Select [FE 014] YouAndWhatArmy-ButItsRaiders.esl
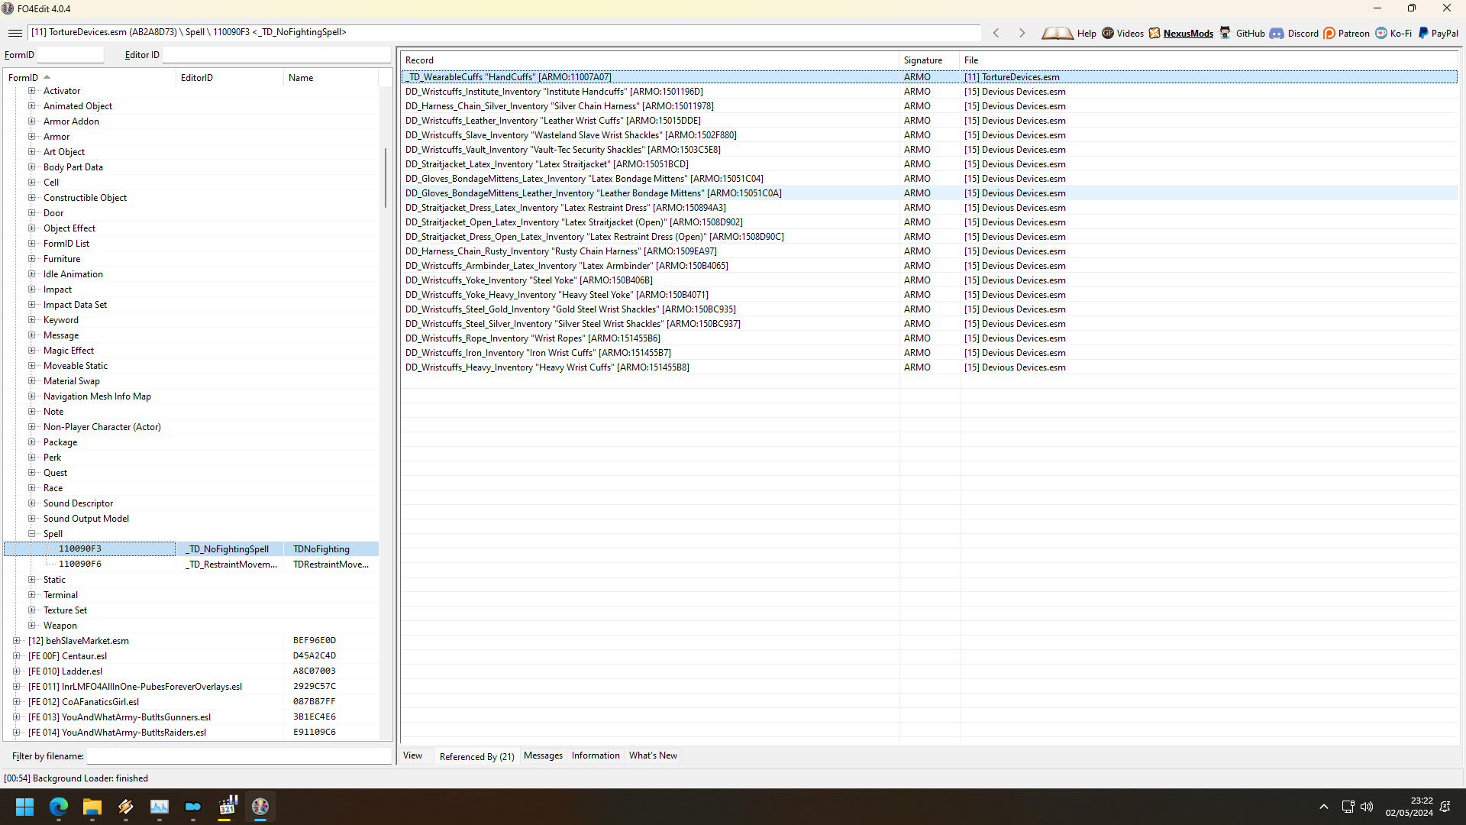Screen dimensions: 1466x825 pos(117,733)
